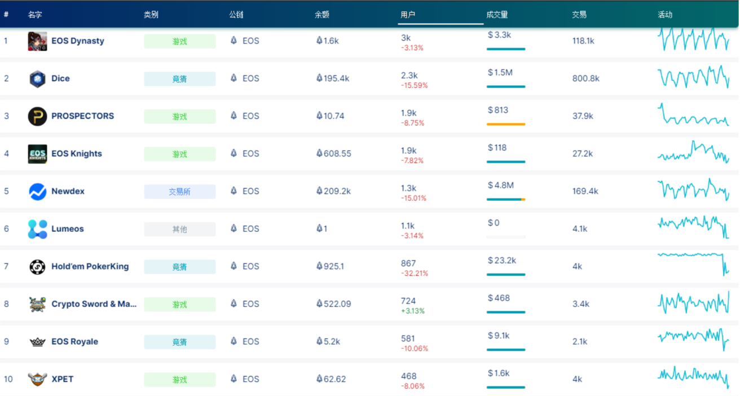Open the Lumeos name link
This screenshot has height=396, width=740.
(x=68, y=229)
